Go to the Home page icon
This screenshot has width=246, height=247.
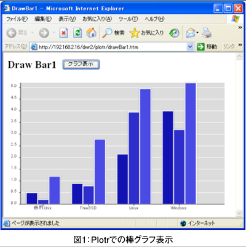(x=91, y=33)
